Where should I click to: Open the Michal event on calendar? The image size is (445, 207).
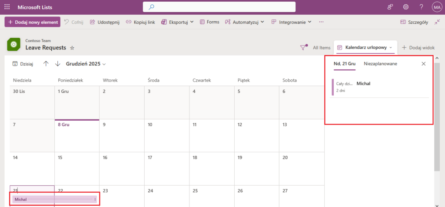click(x=54, y=199)
